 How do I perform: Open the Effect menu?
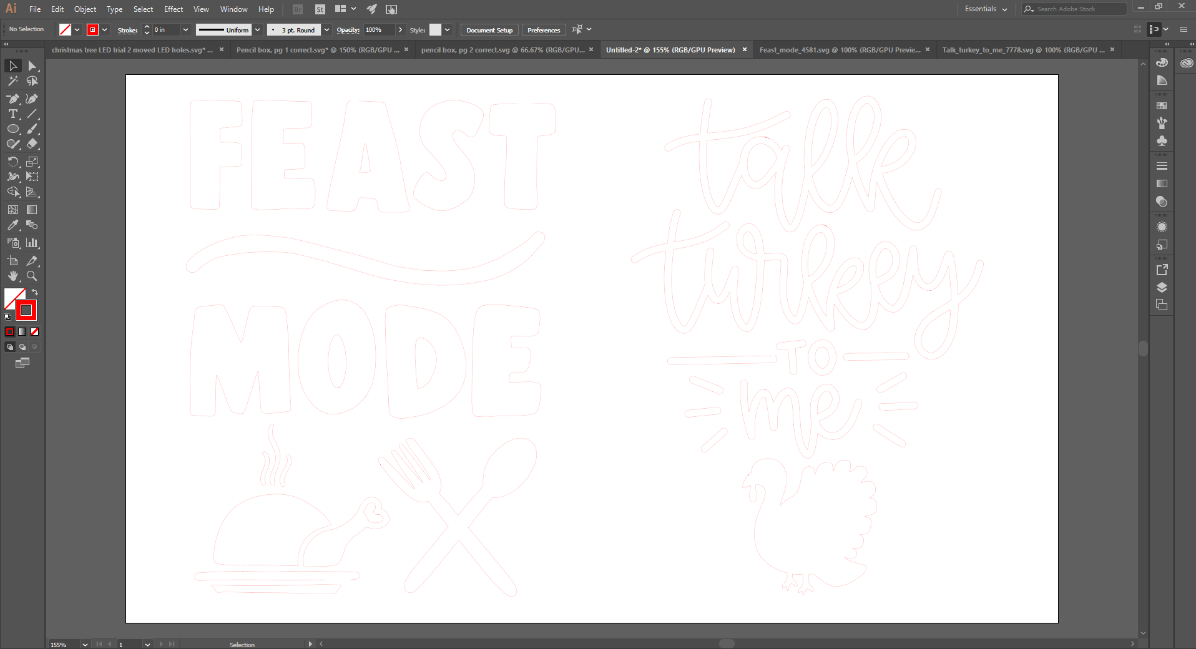pyautogui.click(x=174, y=9)
